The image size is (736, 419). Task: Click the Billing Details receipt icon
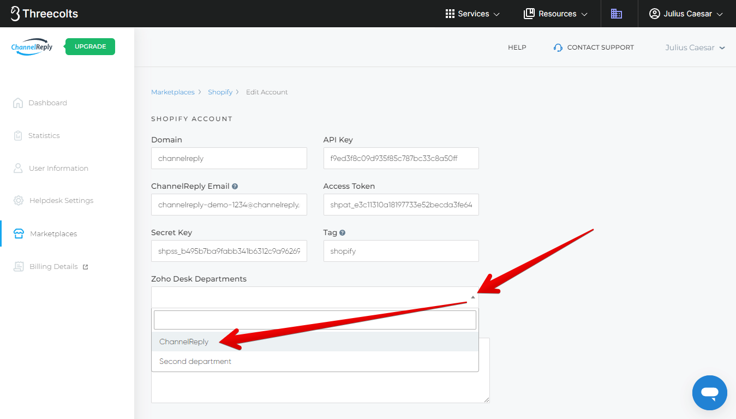(x=19, y=266)
